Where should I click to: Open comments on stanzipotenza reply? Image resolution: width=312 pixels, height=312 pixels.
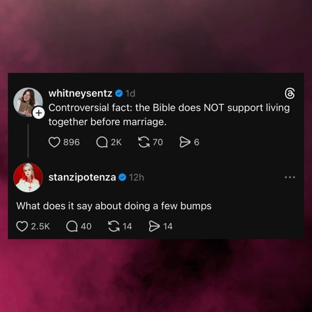[x=72, y=226]
